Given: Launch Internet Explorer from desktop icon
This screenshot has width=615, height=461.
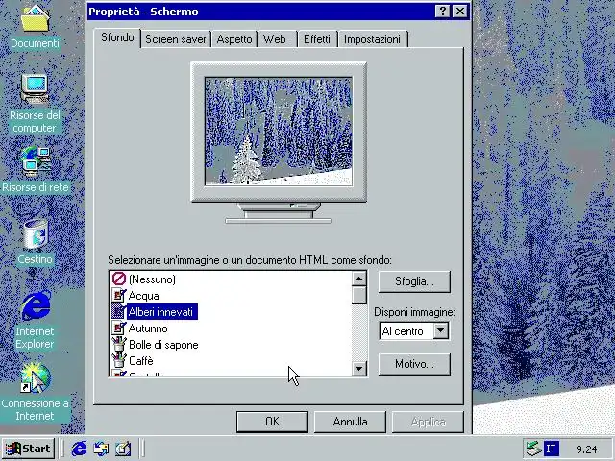Looking at the screenshot, I should (x=36, y=305).
